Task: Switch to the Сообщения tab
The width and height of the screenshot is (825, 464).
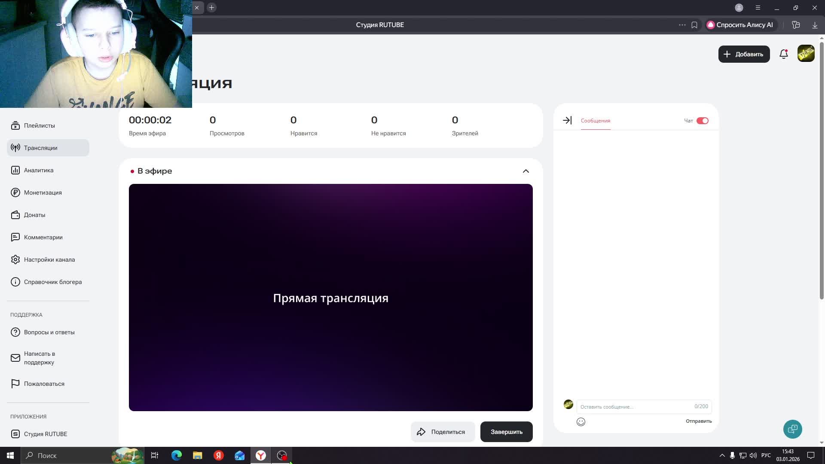Action: 596,121
